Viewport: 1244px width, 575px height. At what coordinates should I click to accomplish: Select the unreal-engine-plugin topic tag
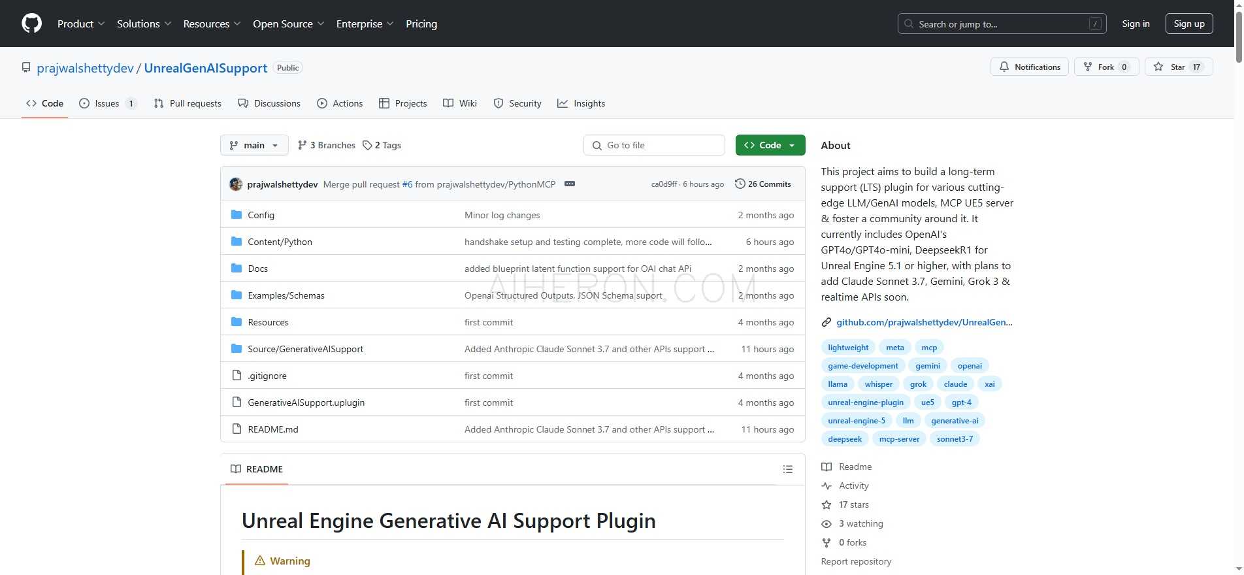(866, 402)
